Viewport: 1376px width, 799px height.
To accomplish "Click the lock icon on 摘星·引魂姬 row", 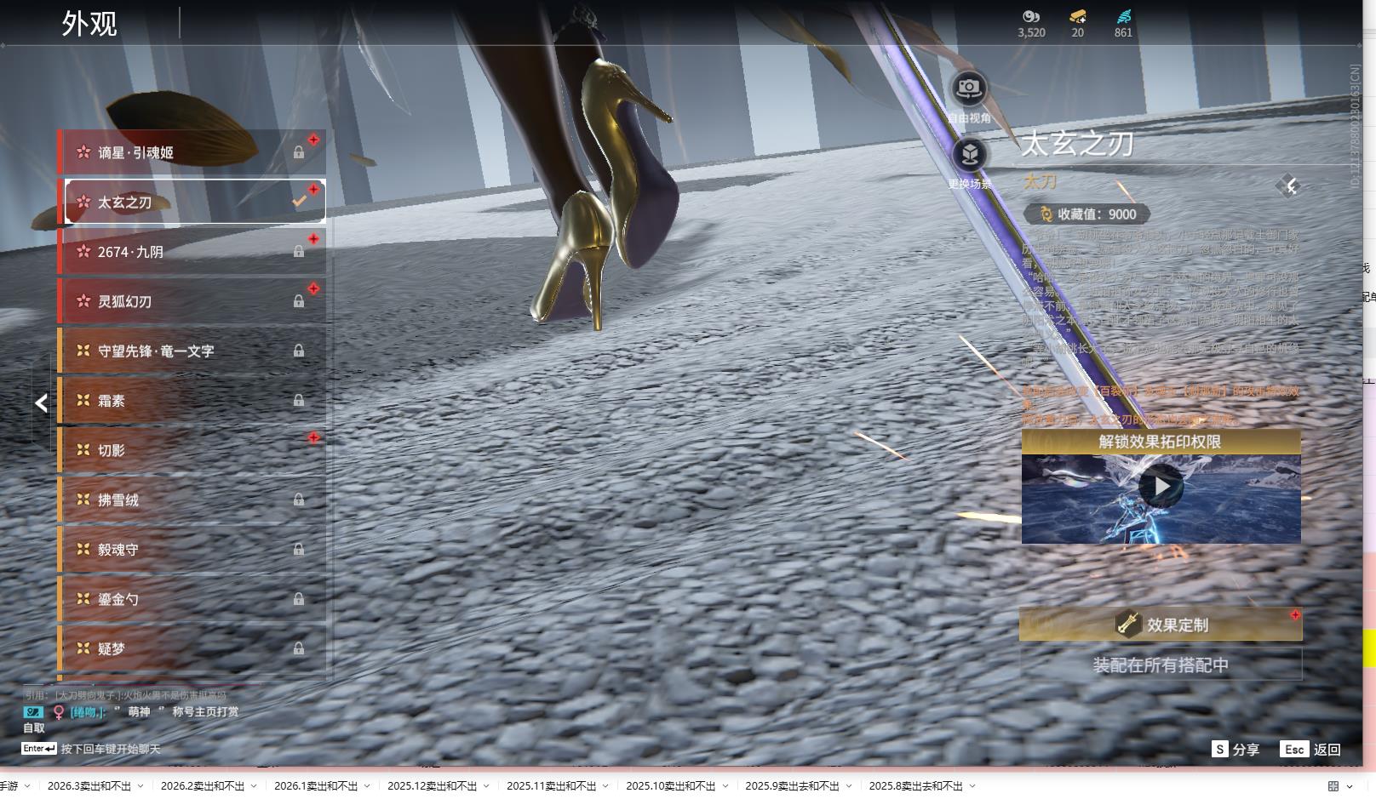I will click(x=299, y=152).
